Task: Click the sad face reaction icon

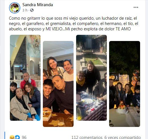Action: tap(12, 137)
